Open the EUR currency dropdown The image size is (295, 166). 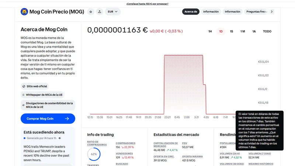coord(113,12)
